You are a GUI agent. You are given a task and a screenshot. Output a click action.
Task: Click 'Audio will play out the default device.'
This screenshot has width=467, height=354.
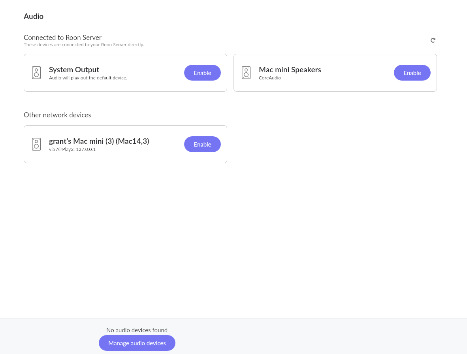(x=88, y=78)
